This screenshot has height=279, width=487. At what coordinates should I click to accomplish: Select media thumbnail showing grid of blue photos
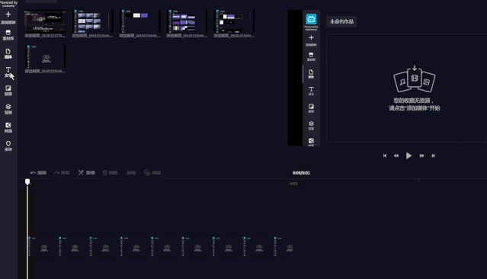coord(92,21)
